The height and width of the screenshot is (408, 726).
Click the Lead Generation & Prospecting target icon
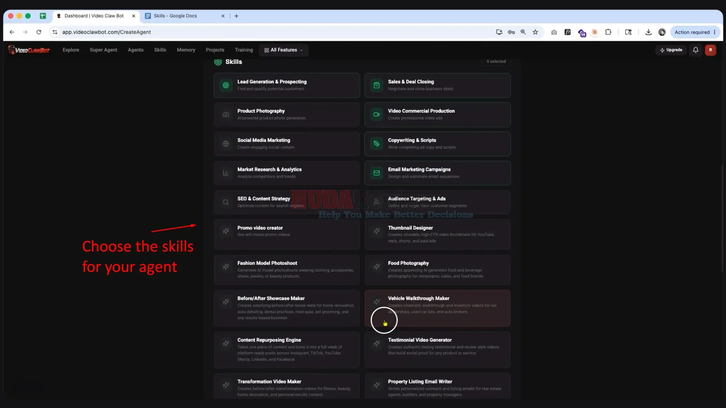[x=226, y=85]
